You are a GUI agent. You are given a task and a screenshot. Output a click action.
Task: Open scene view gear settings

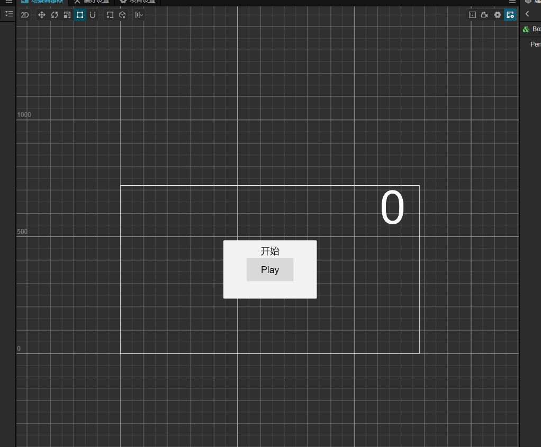pos(497,15)
